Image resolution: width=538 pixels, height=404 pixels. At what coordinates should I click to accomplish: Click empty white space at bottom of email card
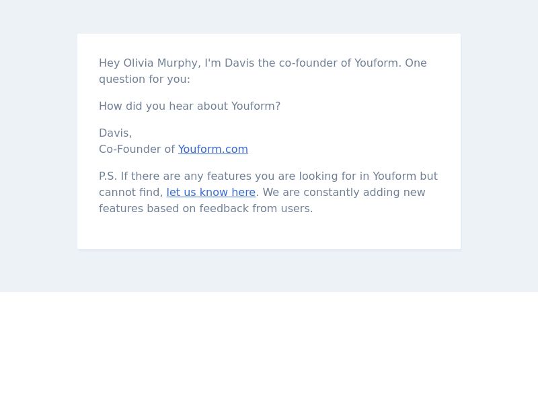pyautogui.click(x=269, y=232)
